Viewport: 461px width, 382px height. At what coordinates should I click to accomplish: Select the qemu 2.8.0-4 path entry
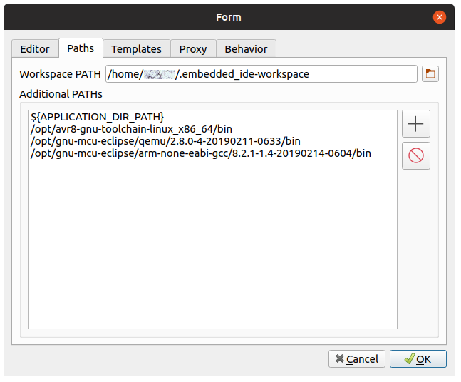click(212, 141)
